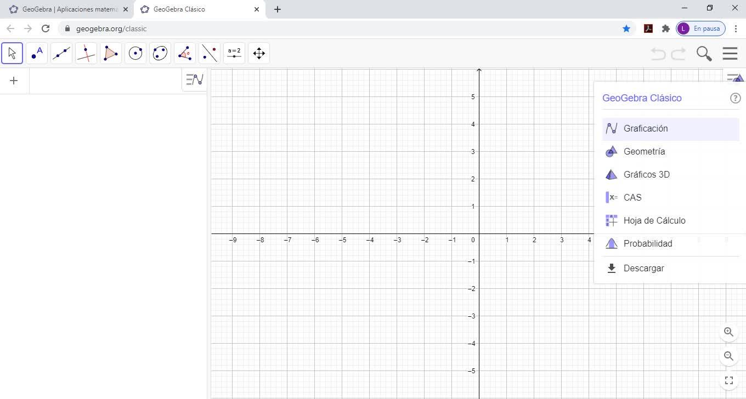Select the Circle with center tool
746x399 pixels.
(135, 53)
